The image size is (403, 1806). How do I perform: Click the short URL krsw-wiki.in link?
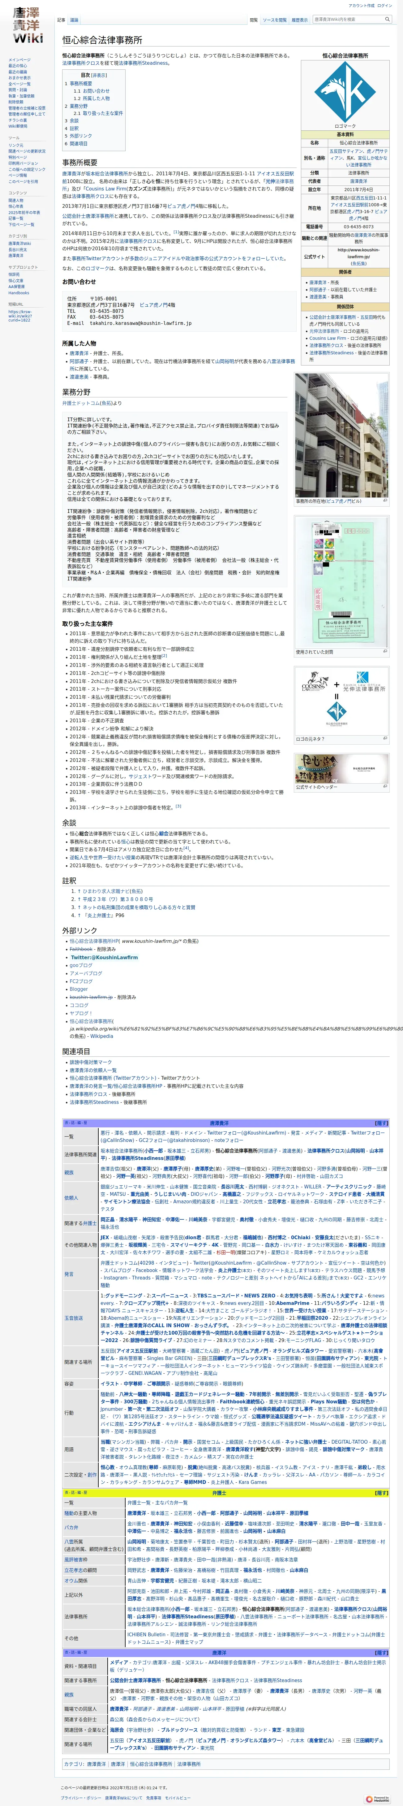20,316
